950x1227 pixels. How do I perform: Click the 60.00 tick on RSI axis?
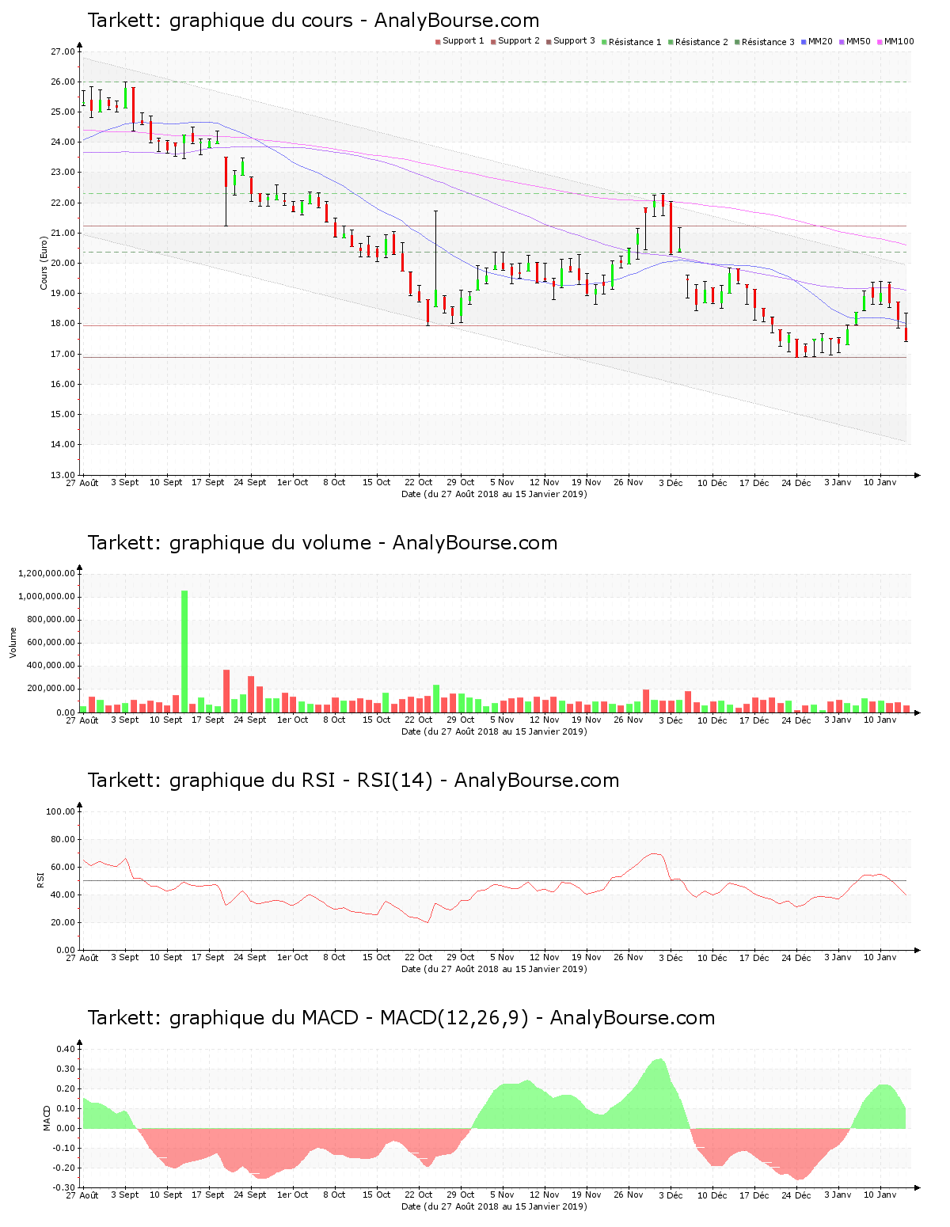click(x=63, y=867)
